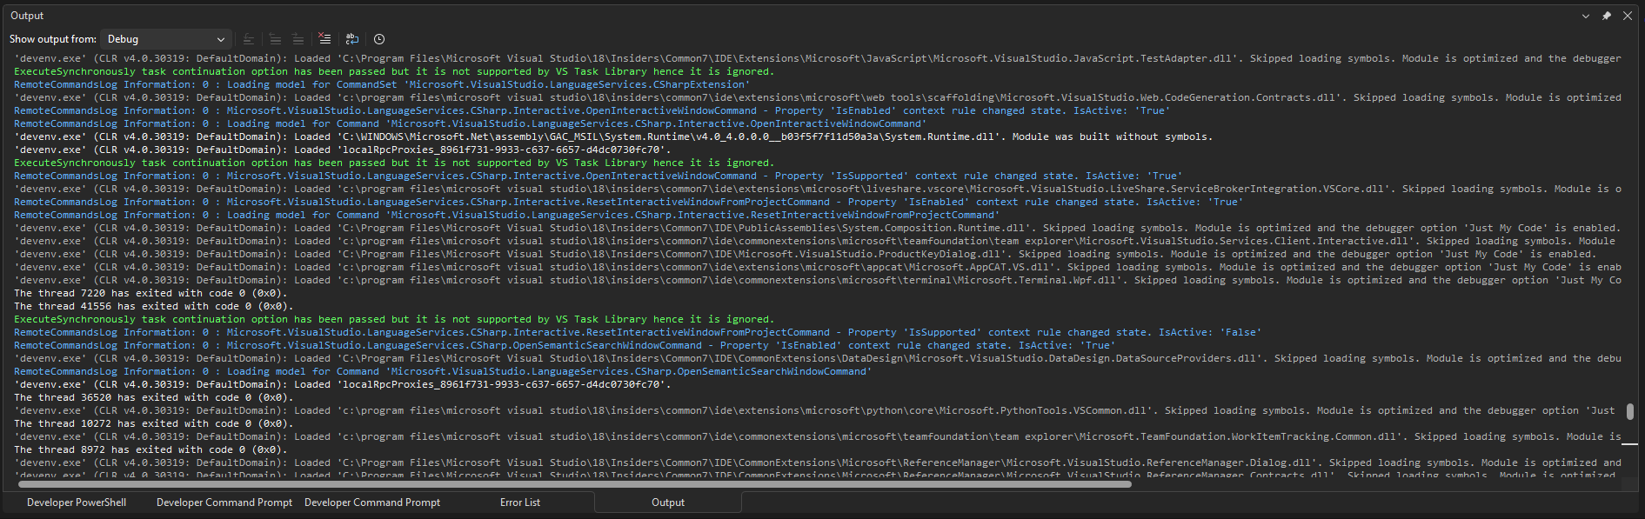The width and height of the screenshot is (1645, 519).
Task: Click ResetInteractiveWindowFromProjectCommand 'IsEnabled' log line
Action: 628,202
